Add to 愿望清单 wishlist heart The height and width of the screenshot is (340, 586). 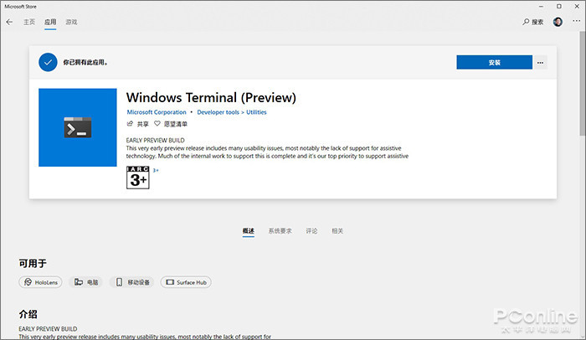[x=157, y=124]
